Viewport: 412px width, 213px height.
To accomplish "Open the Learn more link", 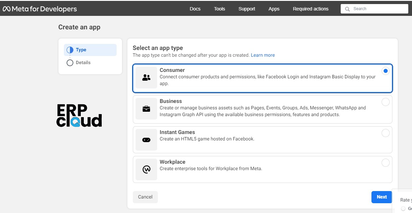I will coord(263,55).
